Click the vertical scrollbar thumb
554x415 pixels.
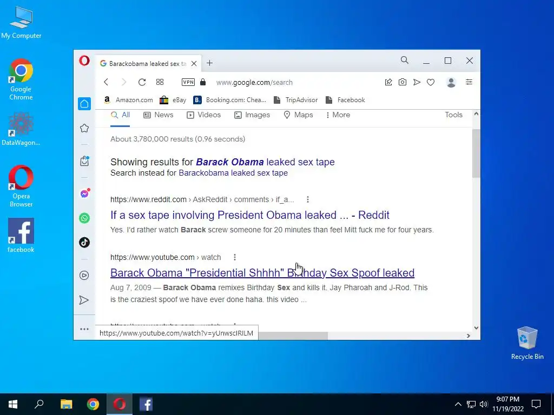(x=476, y=153)
